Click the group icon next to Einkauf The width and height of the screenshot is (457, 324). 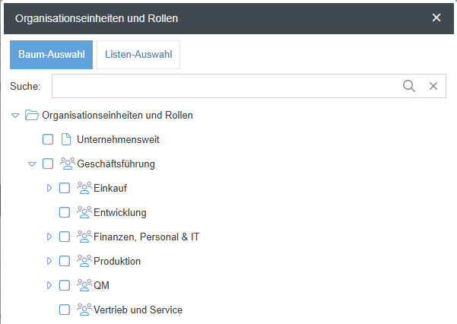84,188
